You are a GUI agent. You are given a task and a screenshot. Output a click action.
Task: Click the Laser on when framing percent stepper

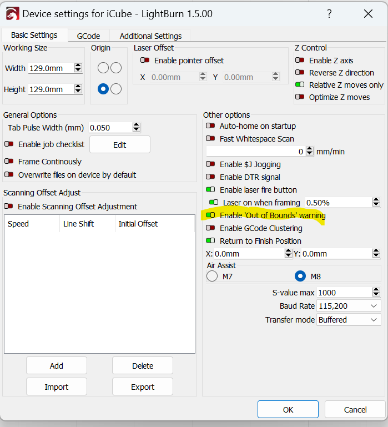[x=376, y=202]
